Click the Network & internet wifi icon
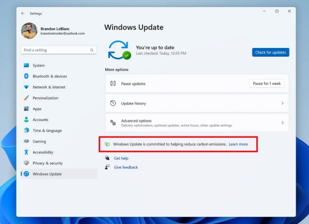The height and width of the screenshot is (224, 309). [x=26, y=87]
